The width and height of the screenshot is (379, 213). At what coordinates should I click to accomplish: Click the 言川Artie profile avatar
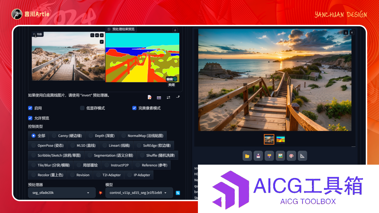tap(17, 14)
